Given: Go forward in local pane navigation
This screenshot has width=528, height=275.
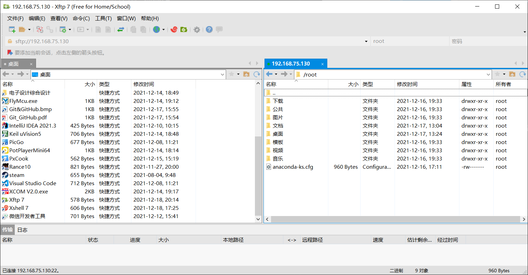Looking at the screenshot, I should click(21, 74).
